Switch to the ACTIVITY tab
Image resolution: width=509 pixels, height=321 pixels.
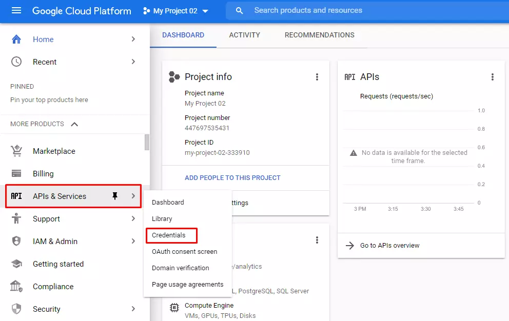[x=244, y=35]
